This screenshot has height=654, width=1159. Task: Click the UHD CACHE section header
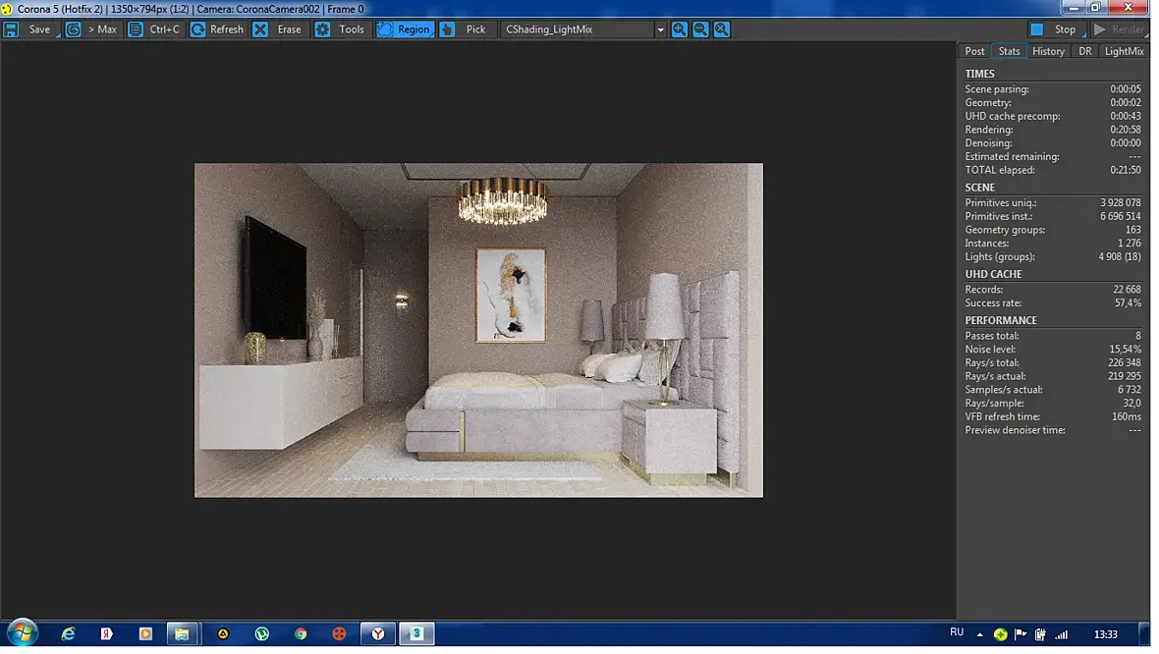pos(993,274)
